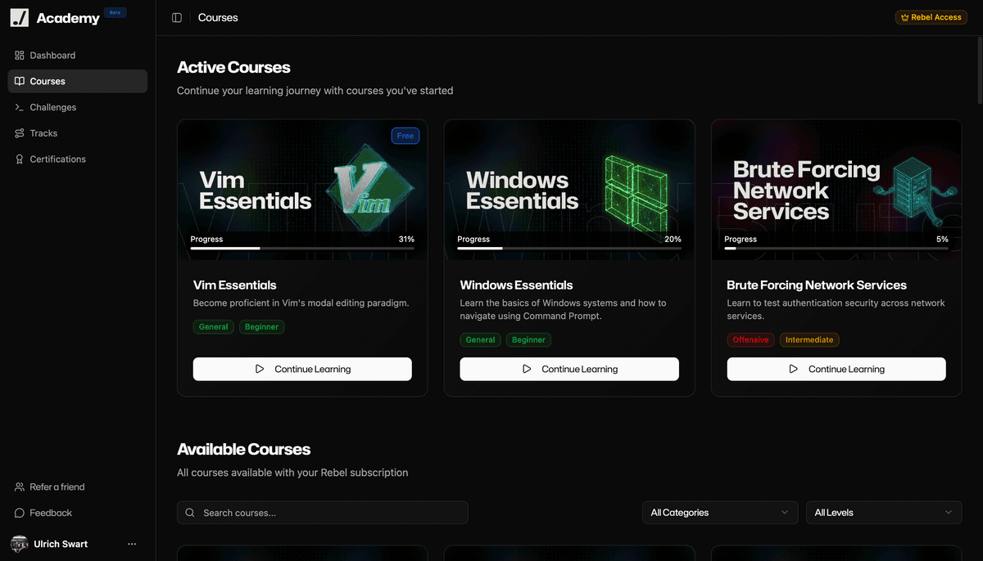Expand the All Categories dropdown
Screen dimensions: 983x561
coord(719,513)
